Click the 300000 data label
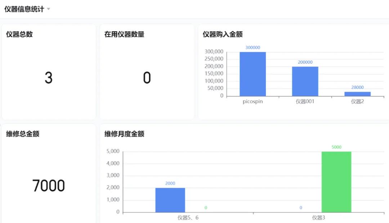389x223 pixels. pos(252,47)
